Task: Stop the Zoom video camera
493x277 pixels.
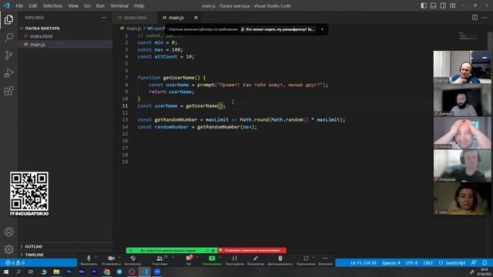Action: (111, 260)
